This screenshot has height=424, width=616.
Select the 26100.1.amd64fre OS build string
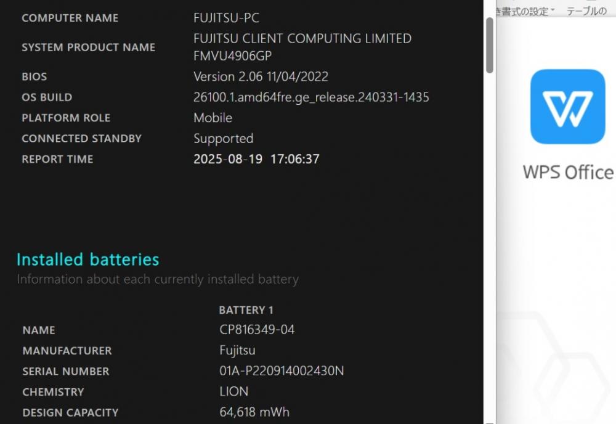point(311,97)
